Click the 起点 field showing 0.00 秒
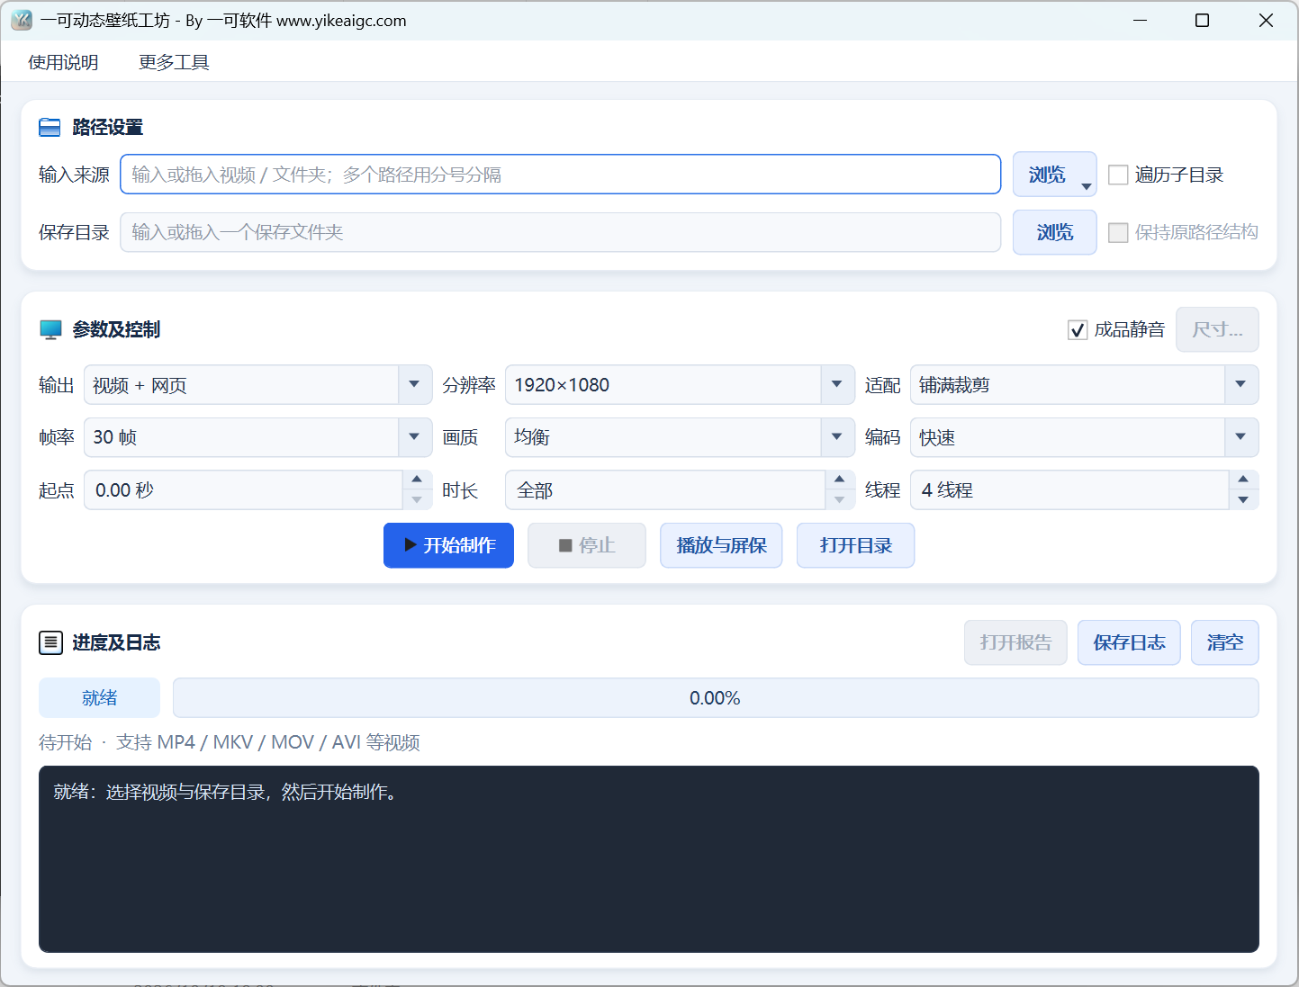 [243, 490]
